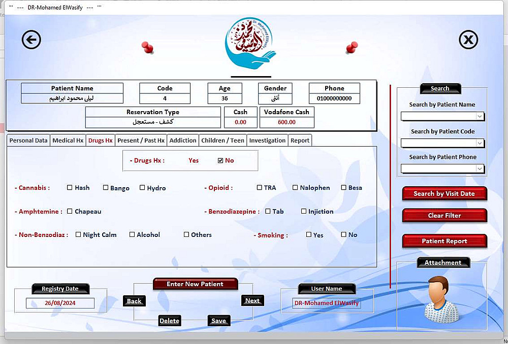Check the Night Calm checkbox
The width and height of the screenshot is (508, 344).
coord(78,234)
